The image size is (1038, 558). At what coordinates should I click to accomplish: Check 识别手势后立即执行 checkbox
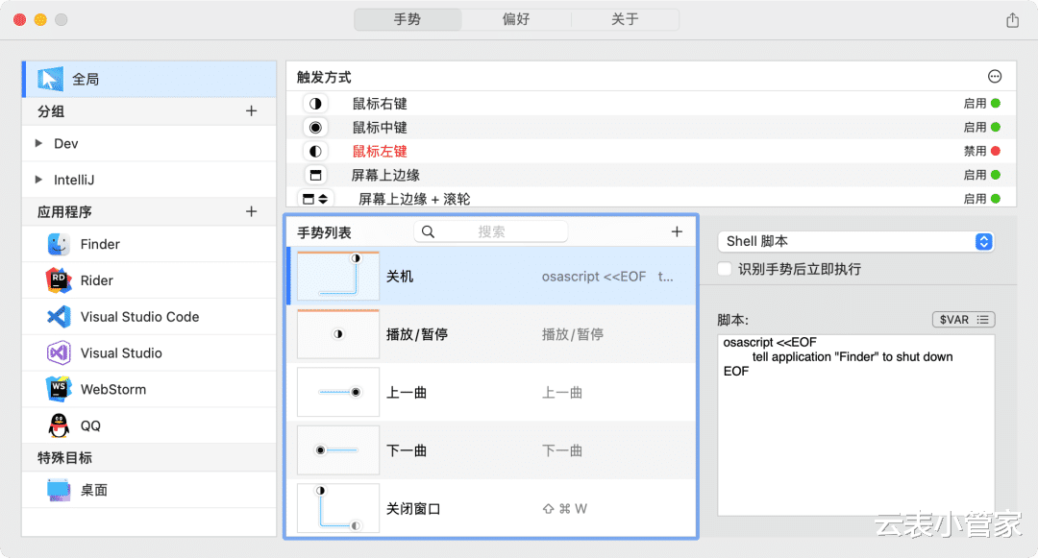pos(725,269)
